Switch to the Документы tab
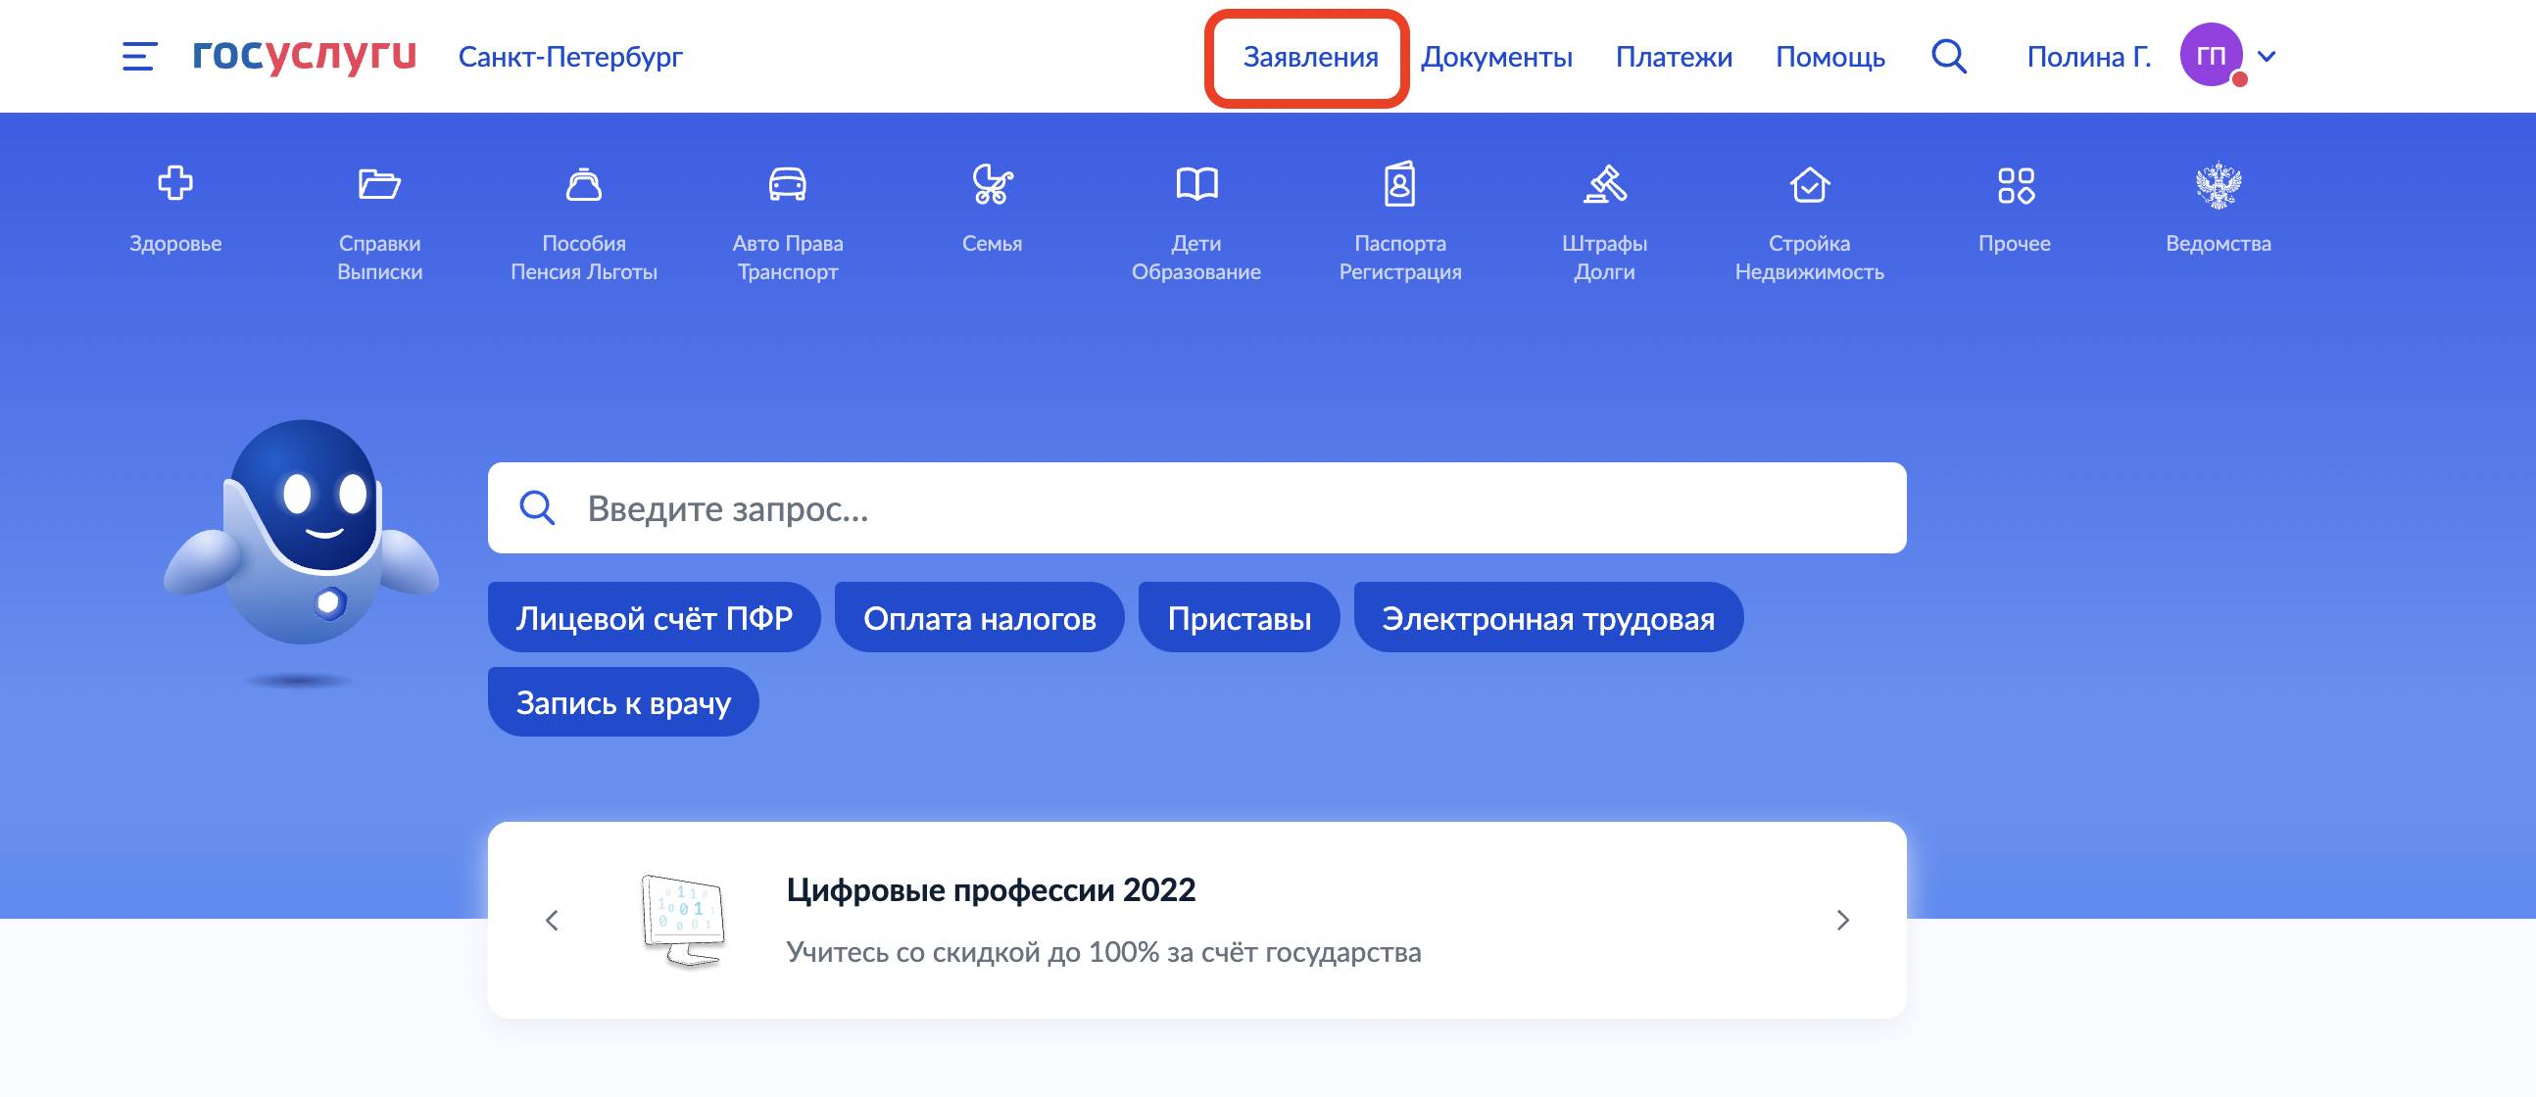Image resolution: width=2536 pixels, height=1097 pixels. coord(1497,57)
